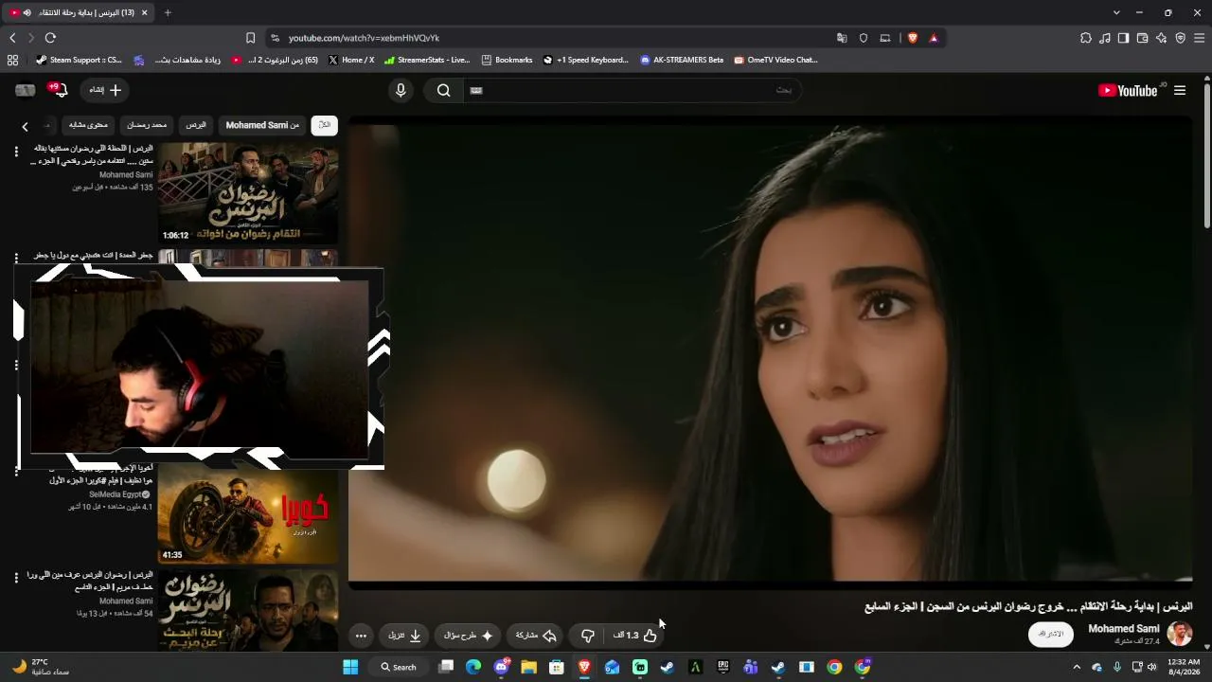Image resolution: width=1212 pixels, height=682 pixels.
Task: Select the 'البرنس' filter chip
Action: tap(196, 125)
